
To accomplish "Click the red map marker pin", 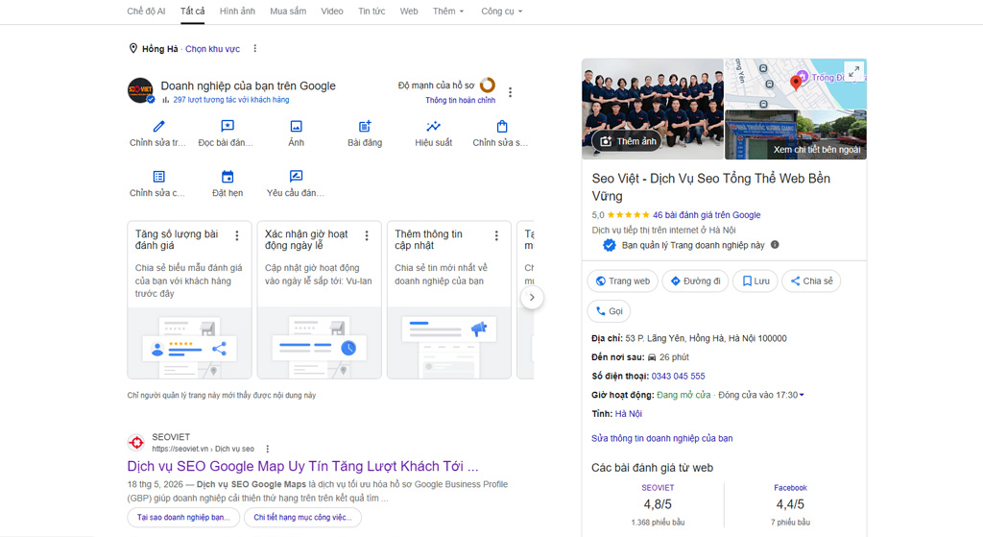I will tap(796, 83).
